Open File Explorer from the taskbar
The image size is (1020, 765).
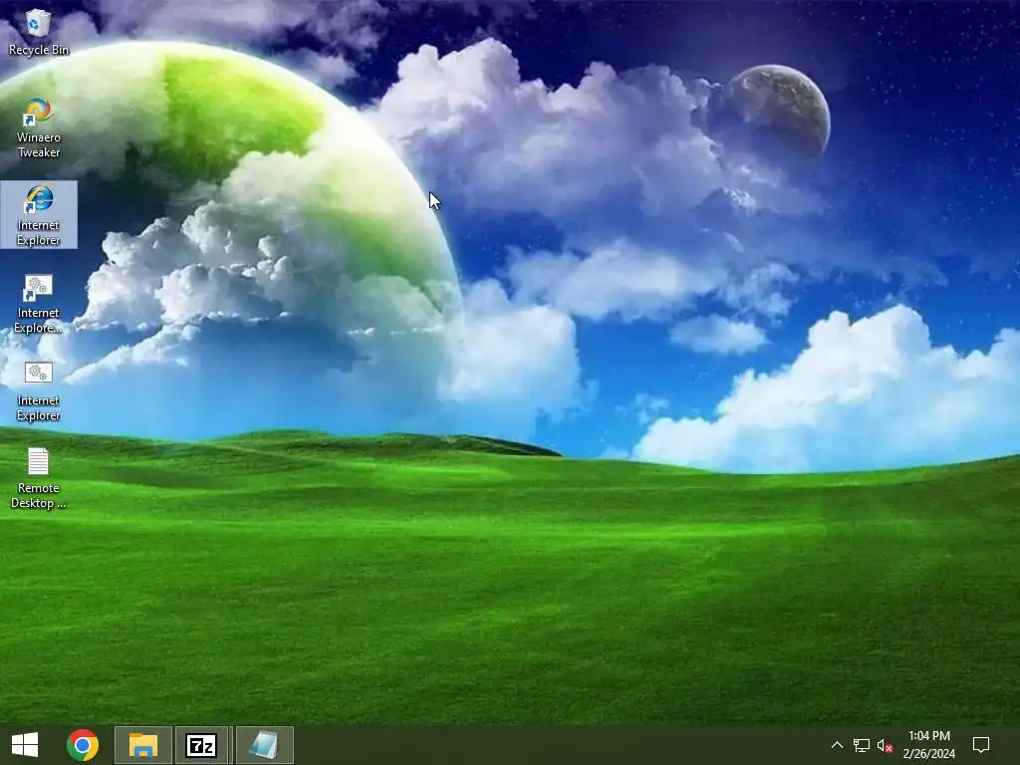[143, 745]
